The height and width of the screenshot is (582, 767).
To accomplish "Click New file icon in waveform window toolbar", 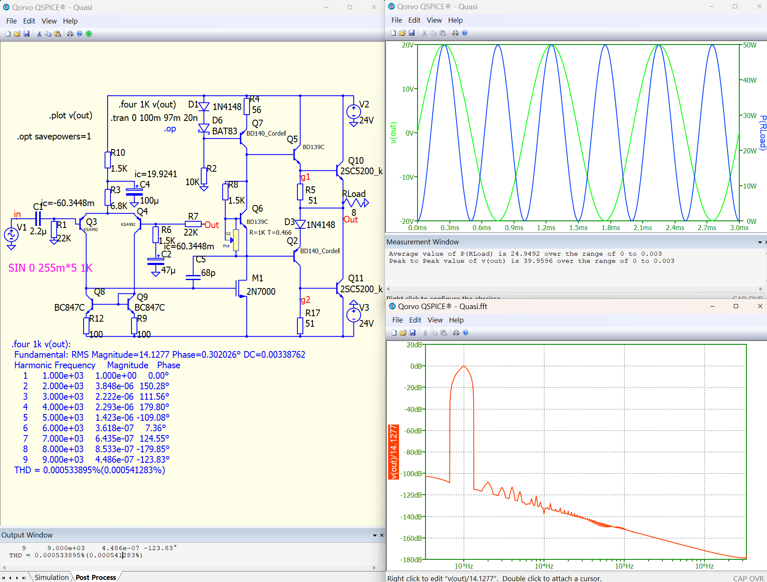I will pyautogui.click(x=393, y=33).
